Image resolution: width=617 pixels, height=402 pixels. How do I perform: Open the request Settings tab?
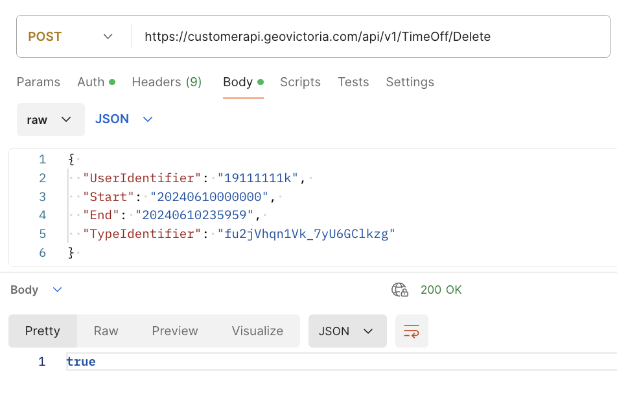(410, 82)
